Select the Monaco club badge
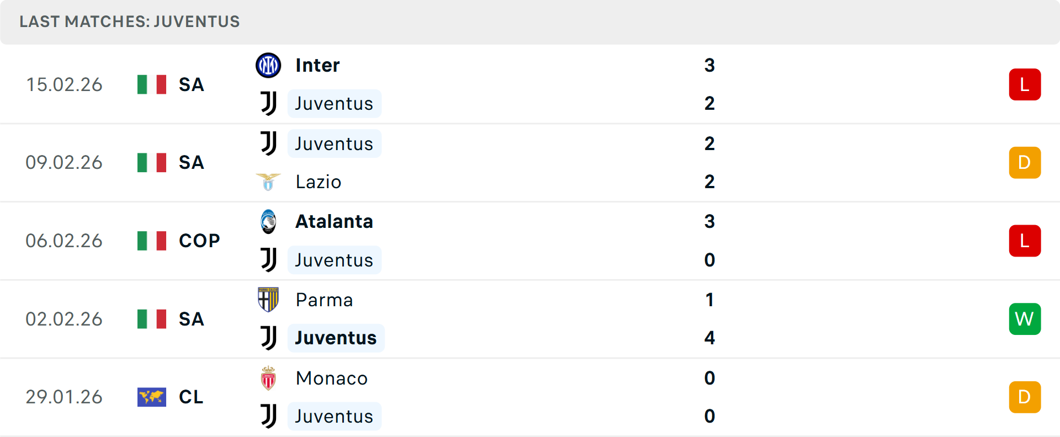This screenshot has width=1060, height=437. 268,378
